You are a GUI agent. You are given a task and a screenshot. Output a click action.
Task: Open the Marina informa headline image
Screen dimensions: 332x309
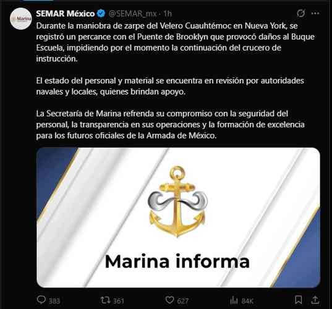[178, 218]
